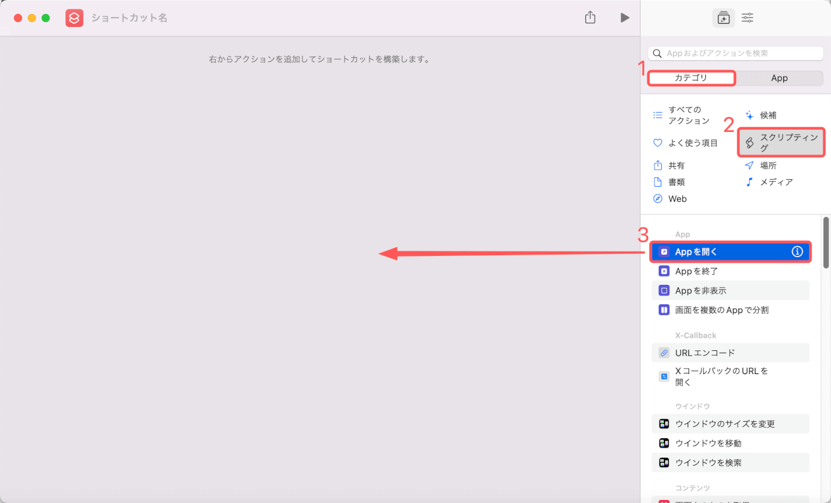The width and height of the screenshot is (831, 503).
Task: Click the URLエンコード link icon
Action: click(x=664, y=353)
